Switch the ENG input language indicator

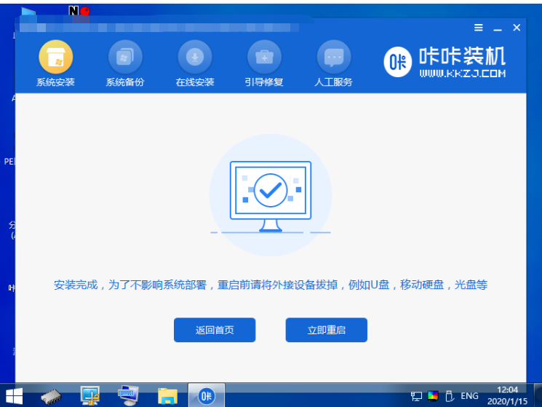[x=470, y=396]
